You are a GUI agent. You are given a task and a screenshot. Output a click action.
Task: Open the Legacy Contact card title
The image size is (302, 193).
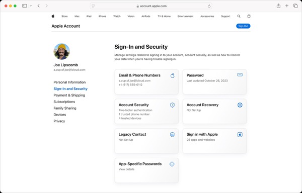click(132, 134)
